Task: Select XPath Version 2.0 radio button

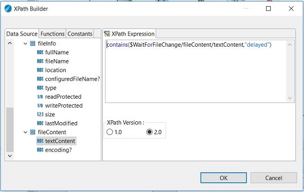Action: point(150,132)
